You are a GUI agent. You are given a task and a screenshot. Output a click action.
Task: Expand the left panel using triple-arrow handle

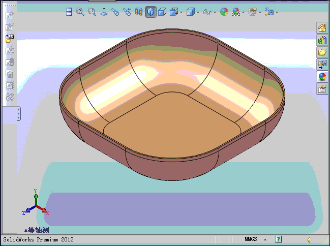(18, 114)
